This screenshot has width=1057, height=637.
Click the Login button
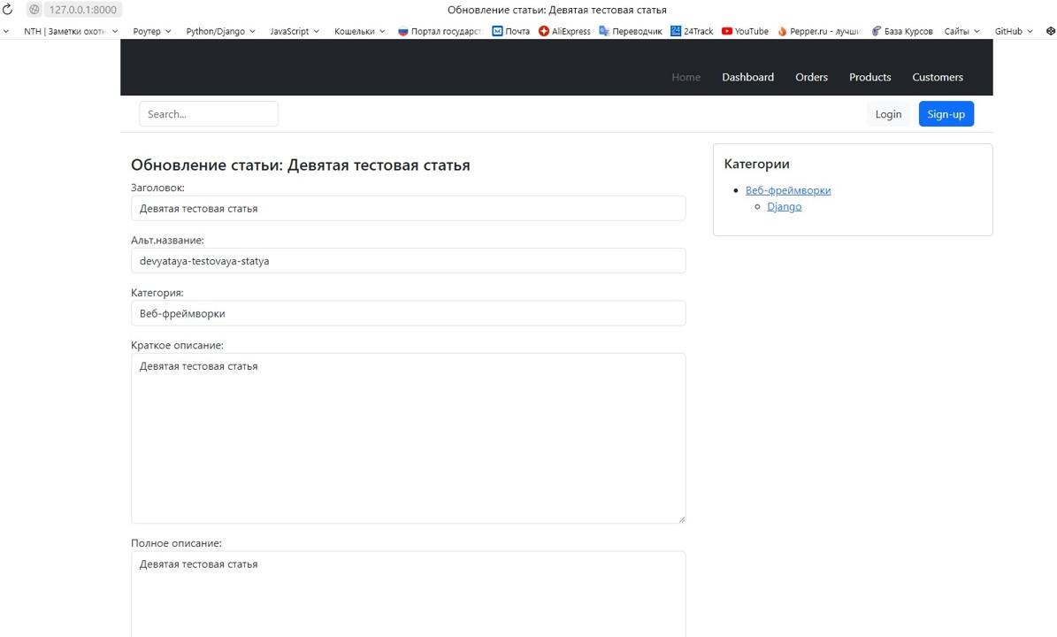point(888,114)
